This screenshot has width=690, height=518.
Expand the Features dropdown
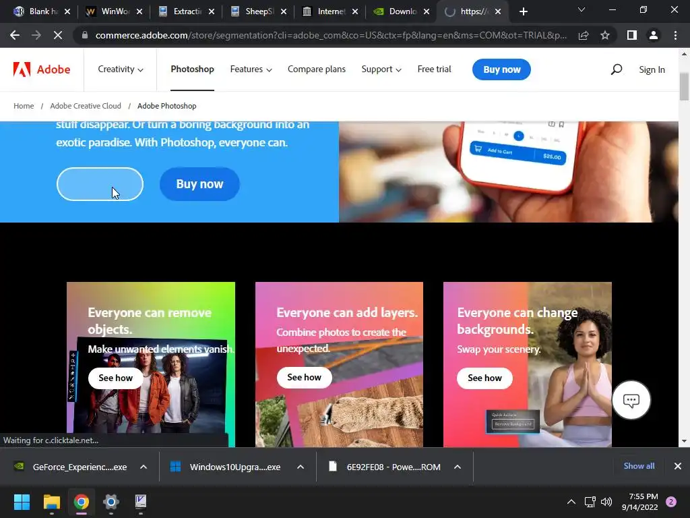pyautogui.click(x=251, y=69)
